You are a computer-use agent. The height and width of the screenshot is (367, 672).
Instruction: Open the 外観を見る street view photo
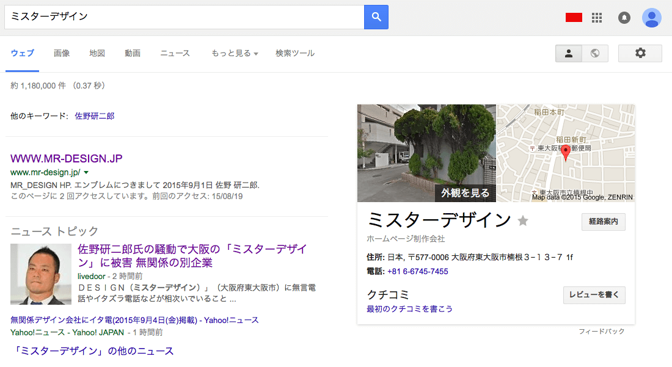pos(426,153)
